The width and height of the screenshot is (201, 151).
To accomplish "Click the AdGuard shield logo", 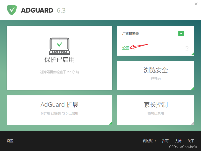I will [x=12, y=10].
